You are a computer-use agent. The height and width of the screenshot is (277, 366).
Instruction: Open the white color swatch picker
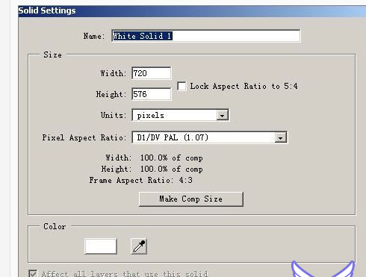(101, 246)
